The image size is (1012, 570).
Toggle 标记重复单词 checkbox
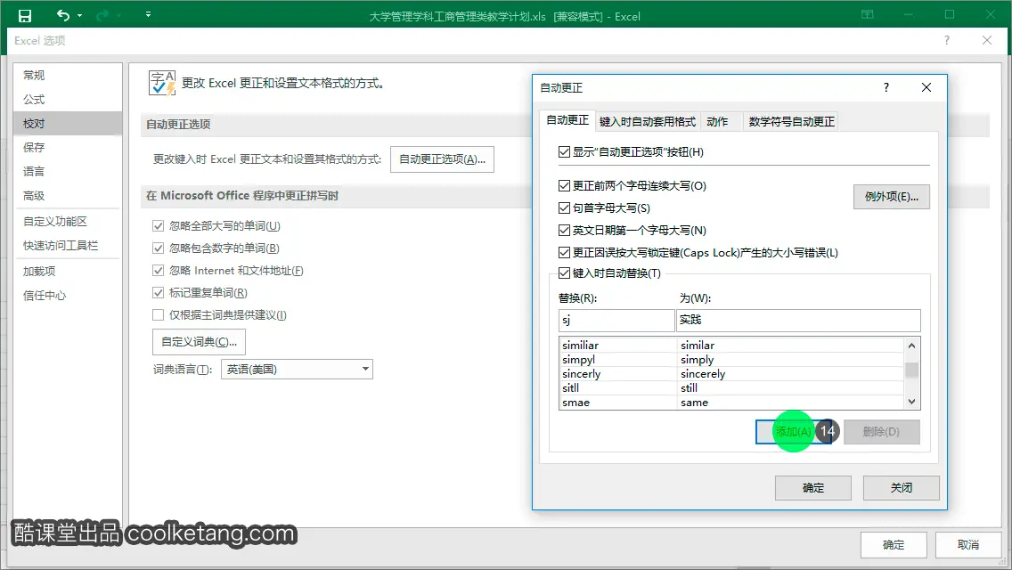159,292
